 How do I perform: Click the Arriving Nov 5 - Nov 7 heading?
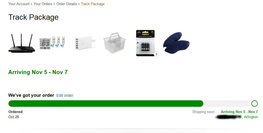point(38,72)
